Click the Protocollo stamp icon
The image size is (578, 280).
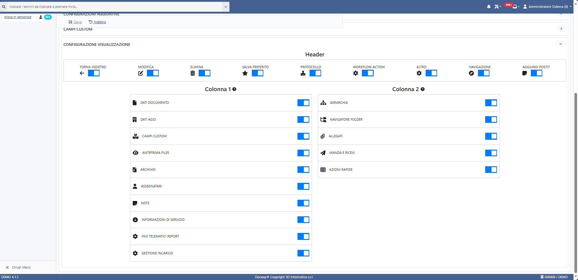[x=303, y=73]
